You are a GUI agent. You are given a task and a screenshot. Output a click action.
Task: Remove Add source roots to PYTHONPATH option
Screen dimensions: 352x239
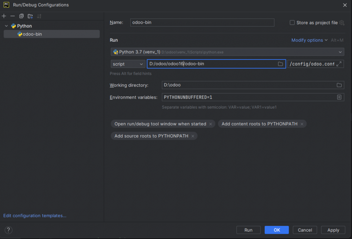point(193,136)
